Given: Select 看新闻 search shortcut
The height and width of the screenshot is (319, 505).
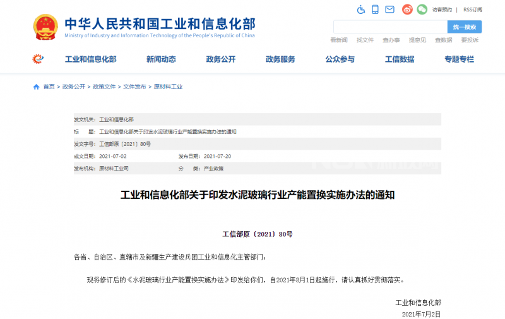Looking at the screenshot, I should pos(339,40).
